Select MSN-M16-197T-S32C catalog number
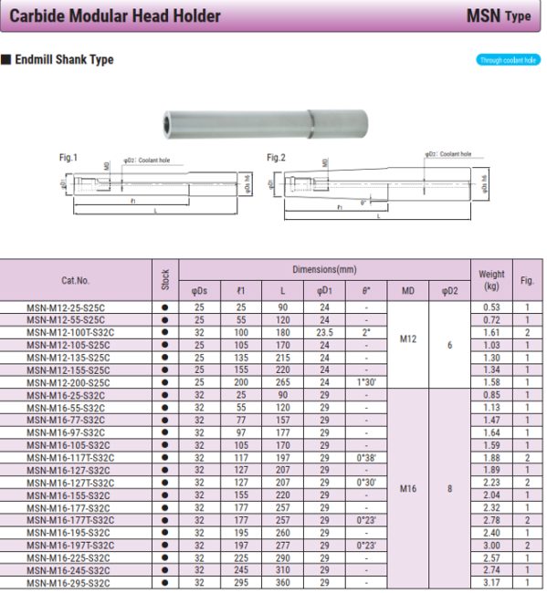 [70, 546]
